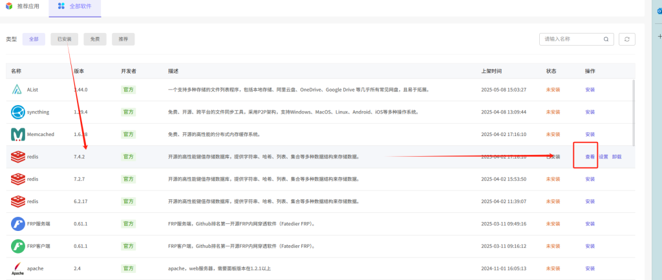Viewport: 662px width, 280px height.
Task: Click the syncthing name text
Action: [38, 112]
